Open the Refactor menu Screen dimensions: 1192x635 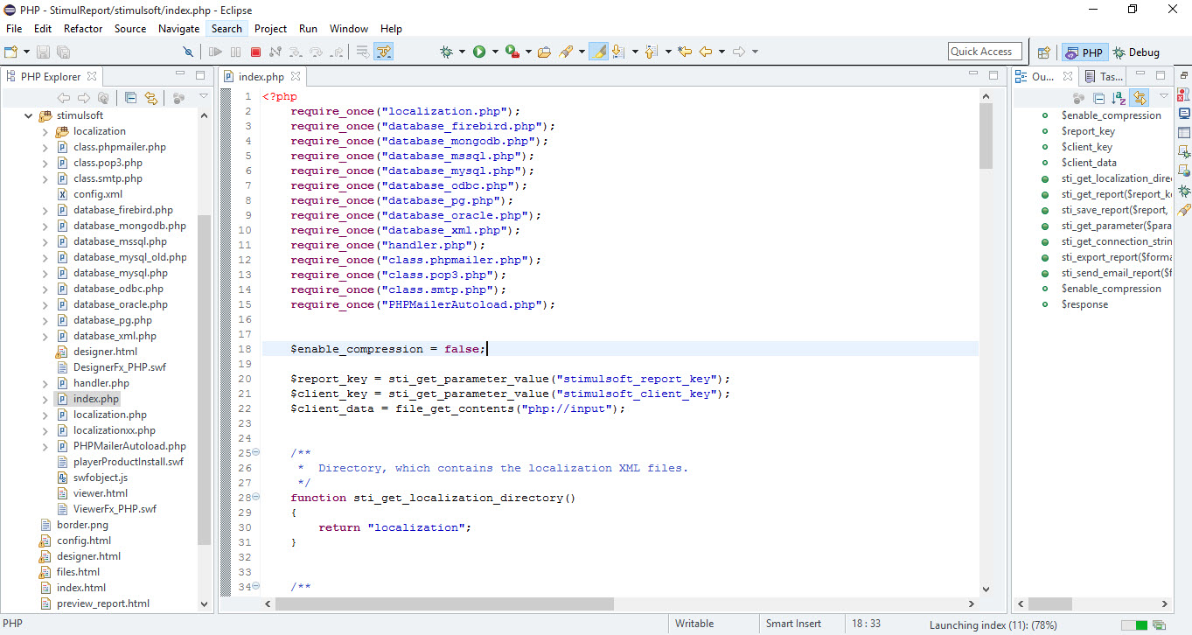tap(83, 28)
